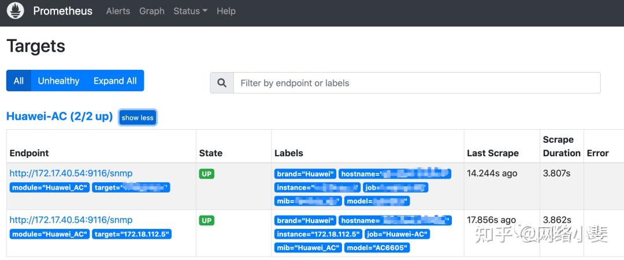Open the Status dropdown menu
The width and height of the screenshot is (624, 260).
(x=190, y=11)
